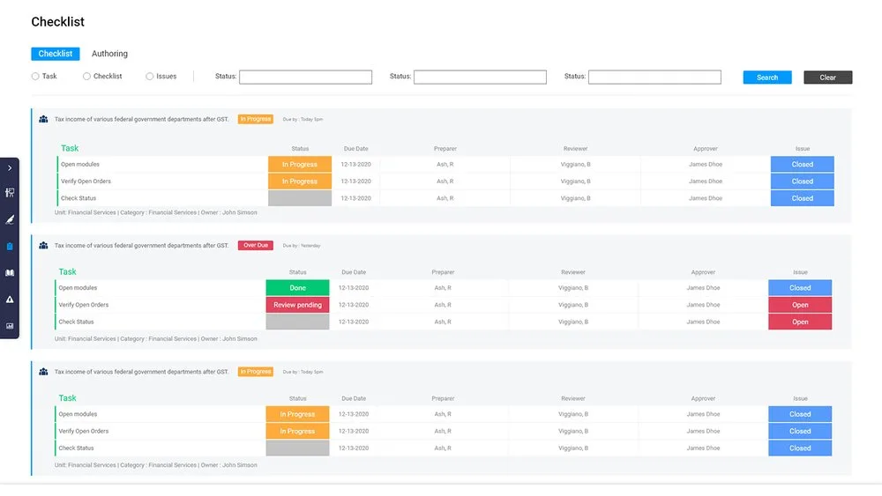Viewport: 882px width, 496px height.
Task: Click preparer Ash, R in Open modules first checklist
Action: [445, 165]
